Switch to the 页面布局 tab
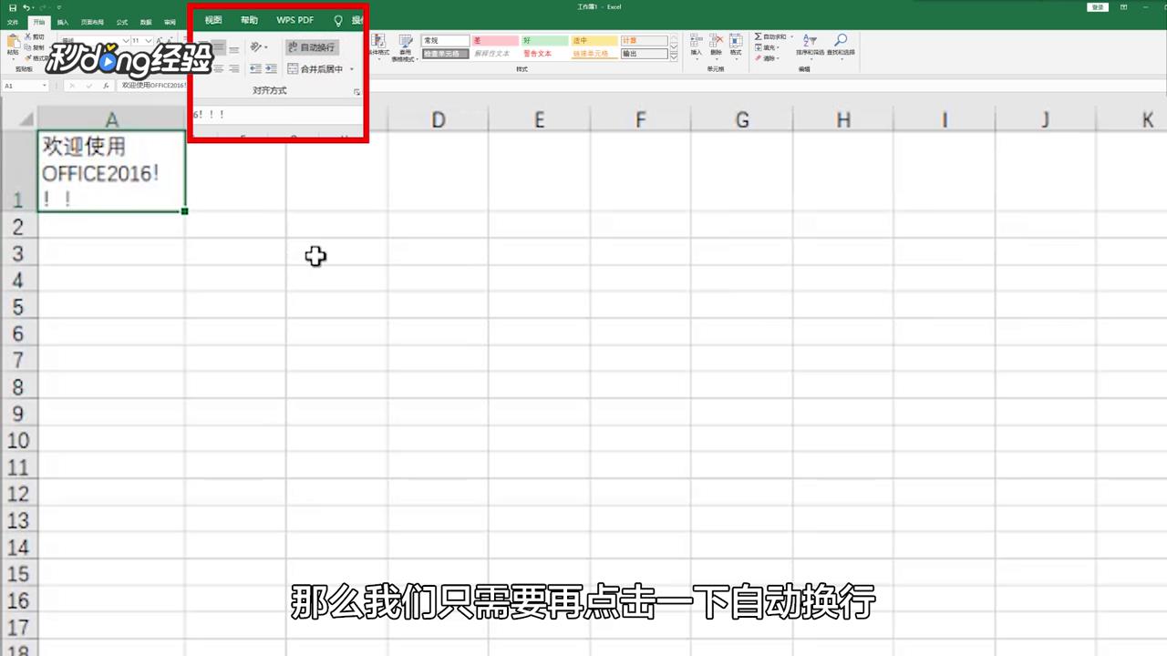This screenshot has height=656, width=1167. coord(92,22)
